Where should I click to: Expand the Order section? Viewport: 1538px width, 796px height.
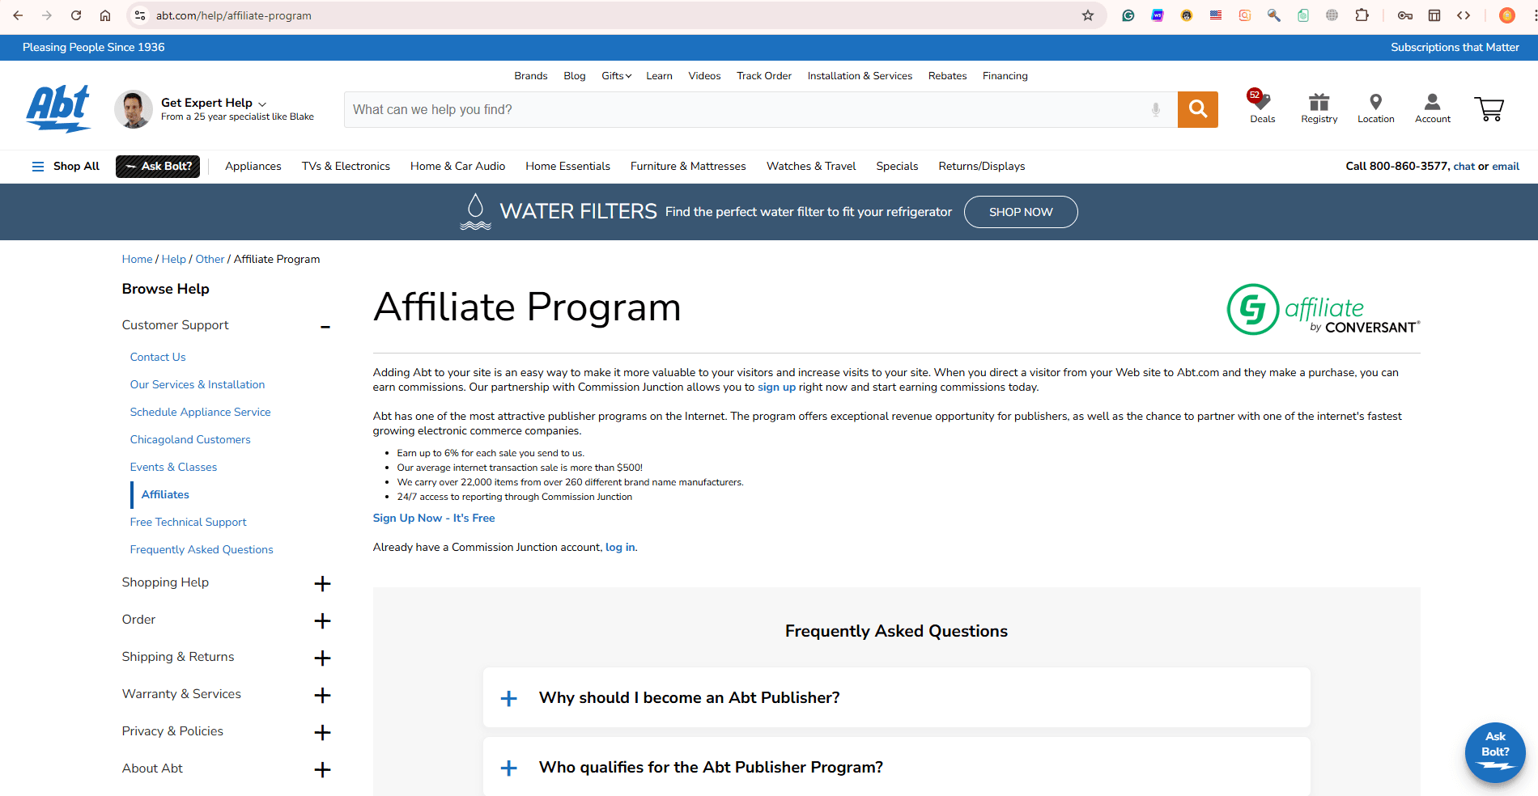click(322, 620)
